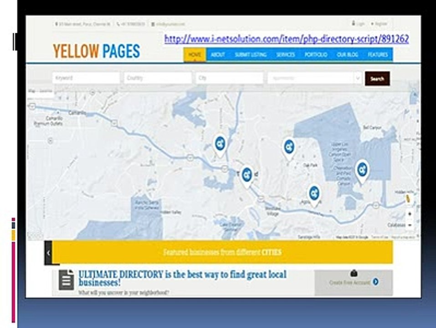Click the Login link at top

click(358, 24)
